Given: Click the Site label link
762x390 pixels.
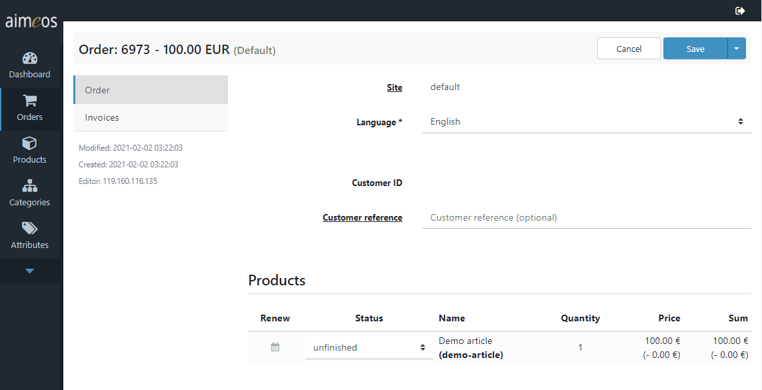Looking at the screenshot, I should (x=395, y=87).
